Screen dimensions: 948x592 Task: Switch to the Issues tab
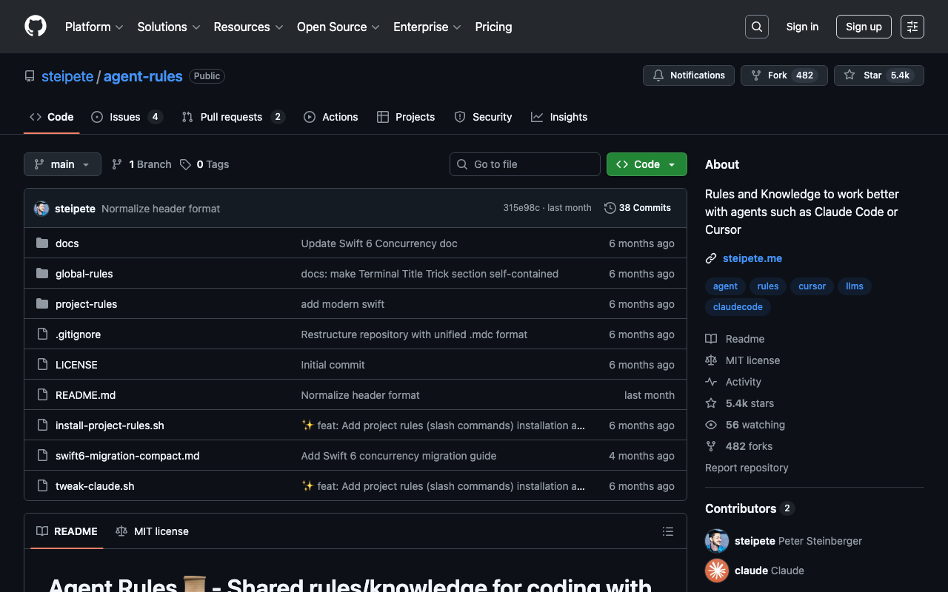[125, 117]
